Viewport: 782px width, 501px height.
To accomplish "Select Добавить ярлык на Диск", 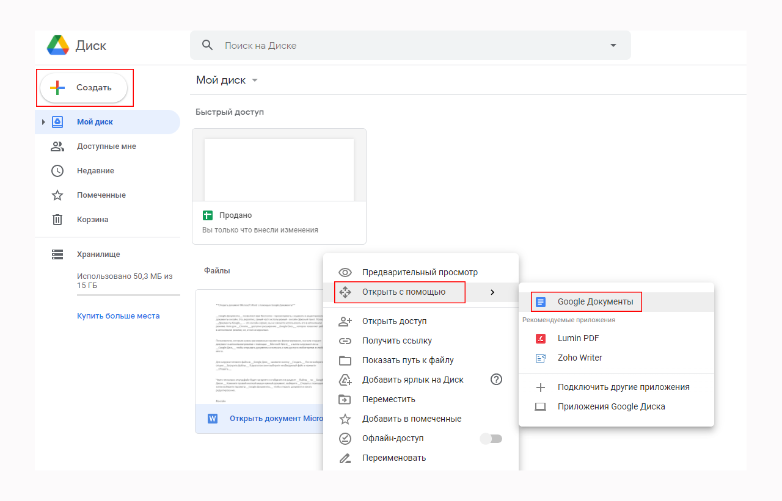I will point(420,380).
